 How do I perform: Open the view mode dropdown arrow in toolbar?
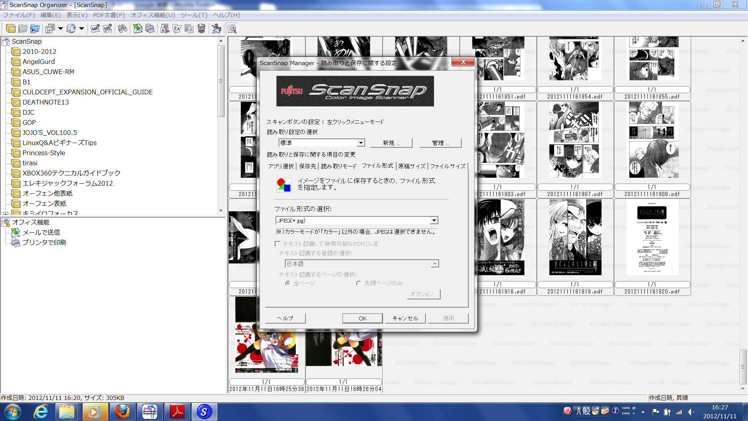point(60,28)
